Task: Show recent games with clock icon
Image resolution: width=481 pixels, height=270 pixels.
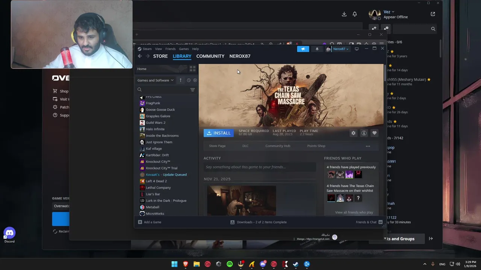Action: pos(189,80)
